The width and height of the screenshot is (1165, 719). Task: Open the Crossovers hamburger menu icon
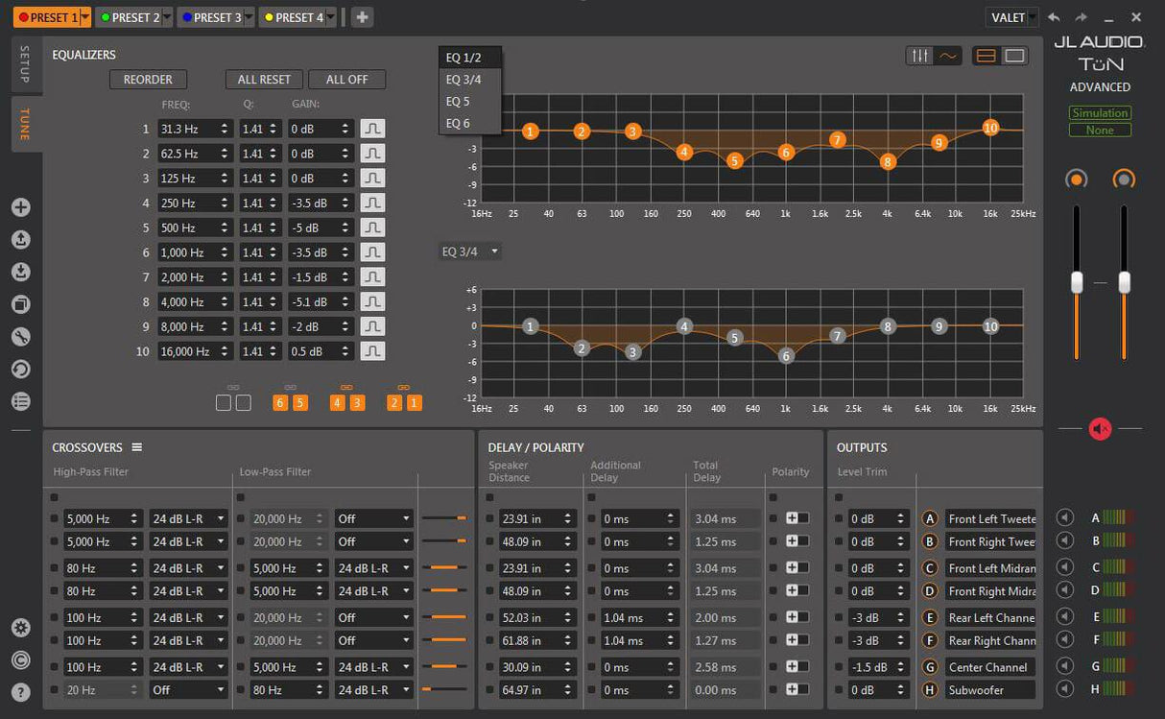[136, 447]
